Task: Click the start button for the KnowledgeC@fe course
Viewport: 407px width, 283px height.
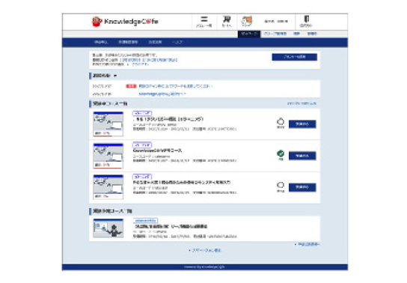Action: coord(302,156)
